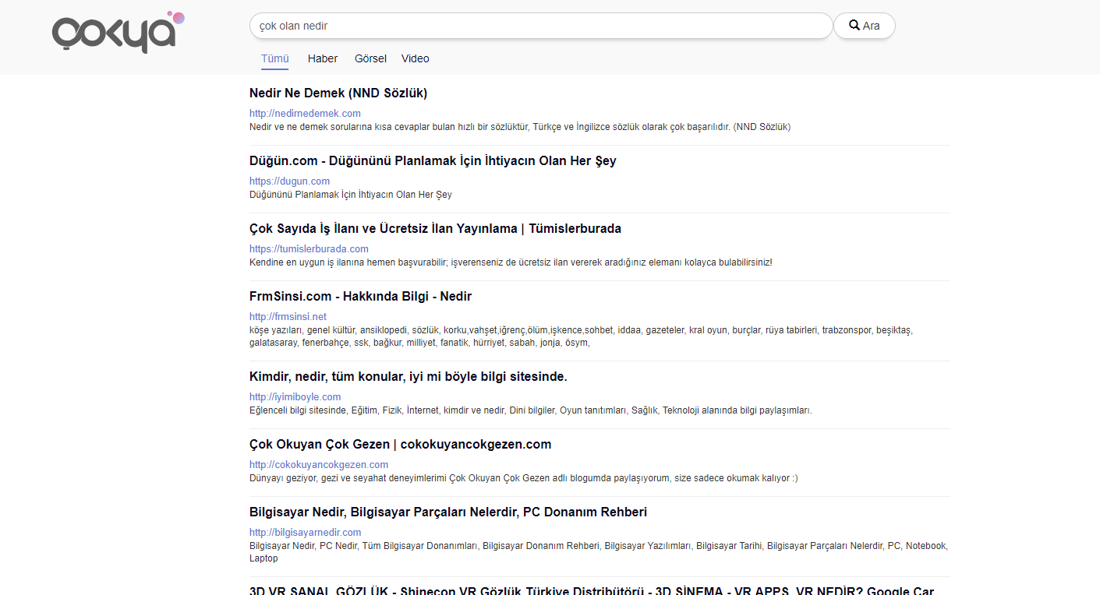Visit the tumislerburada.com URL link
This screenshot has width=1100, height=595.
(x=309, y=249)
